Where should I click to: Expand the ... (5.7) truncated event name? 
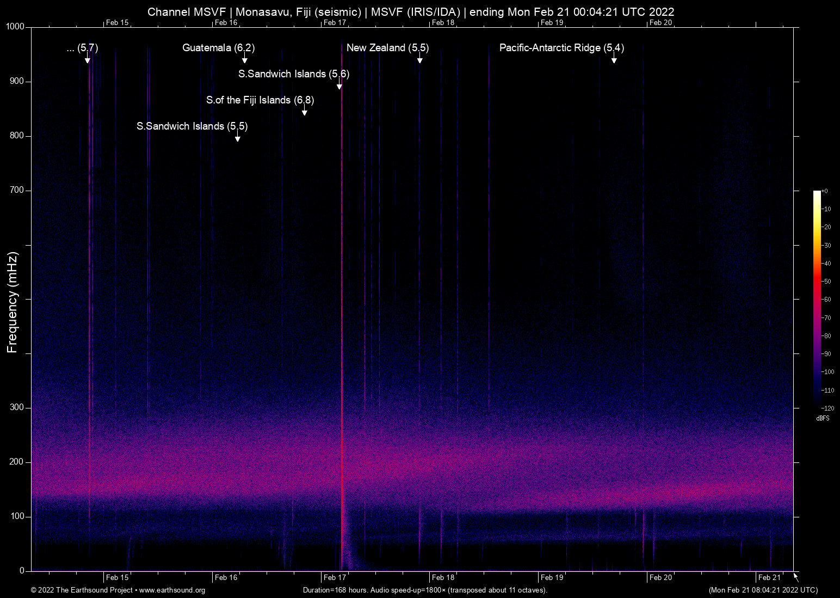pyautogui.click(x=82, y=48)
